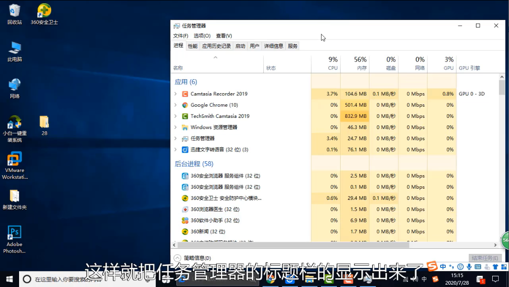509x287 pixels.
Task: Open the 回收站 desktop icon
Action: pyautogui.click(x=14, y=14)
